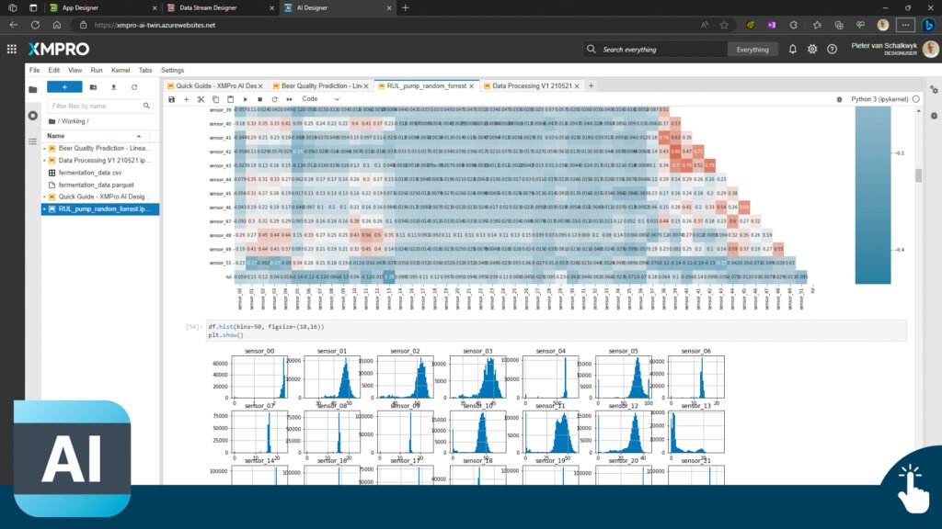Screen dimensions: 942x529
Task: Open XMPro notifications bell icon
Action: (x=792, y=50)
